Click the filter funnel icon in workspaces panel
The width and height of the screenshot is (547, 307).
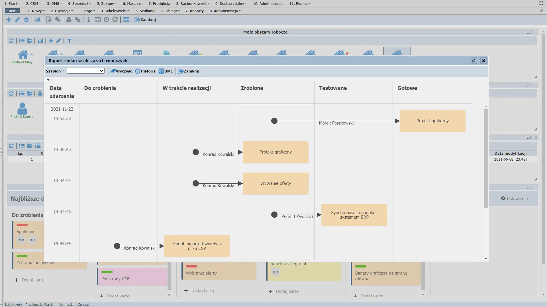[69, 41]
